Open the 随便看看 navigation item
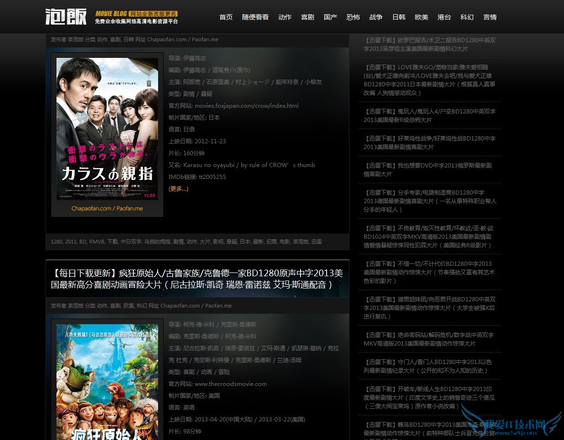 tap(255, 17)
